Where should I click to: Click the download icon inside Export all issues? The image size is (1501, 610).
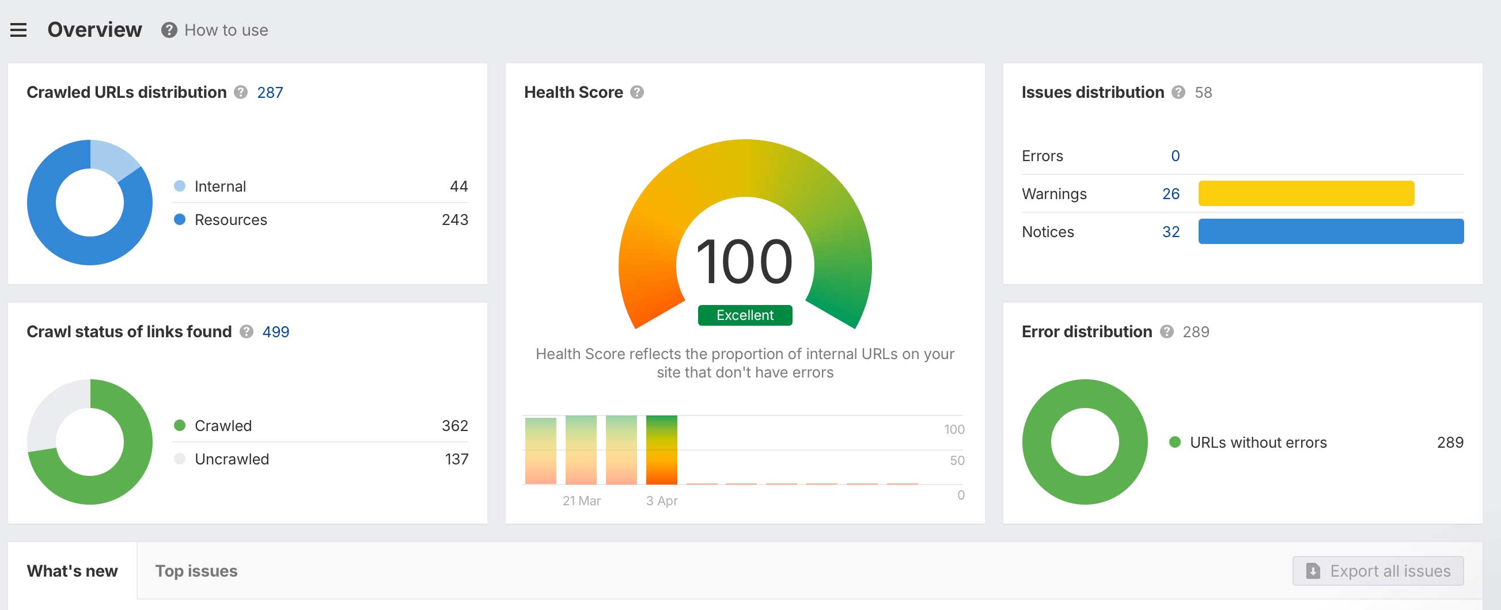pyautogui.click(x=1313, y=571)
